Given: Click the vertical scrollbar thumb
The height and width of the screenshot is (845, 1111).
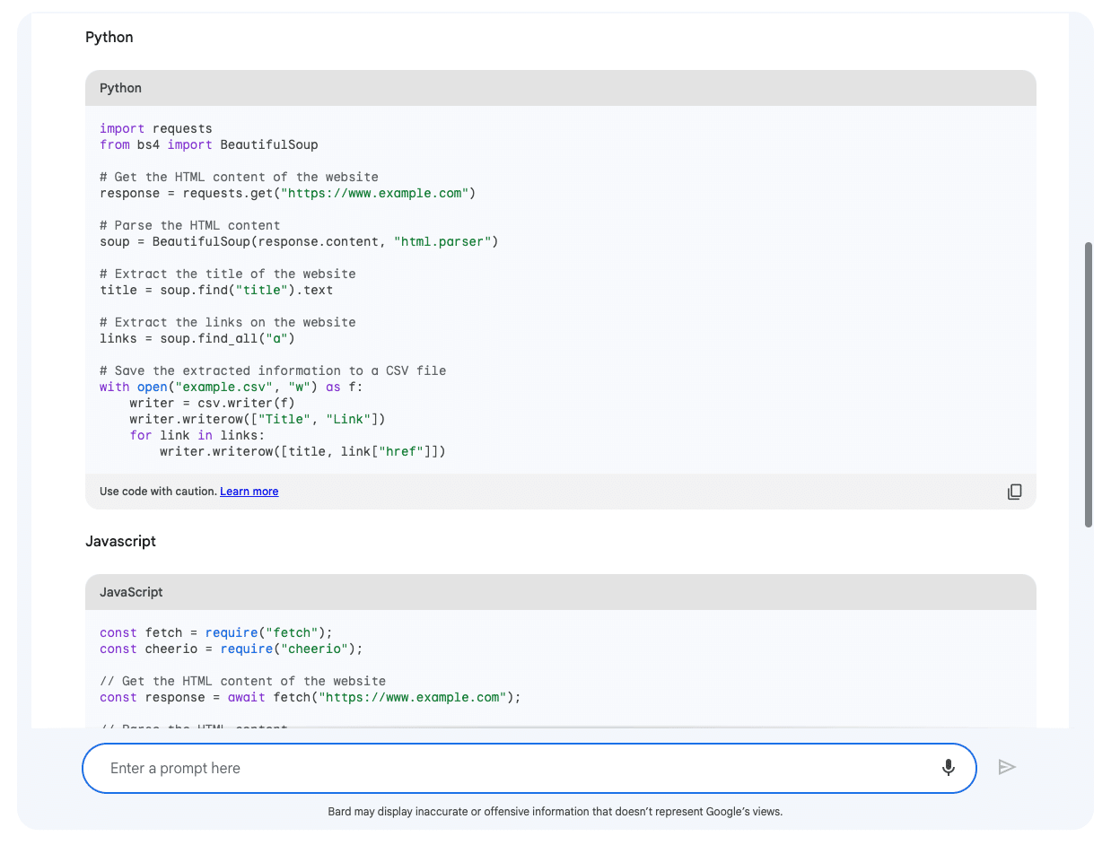Looking at the screenshot, I should [1089, 384].
